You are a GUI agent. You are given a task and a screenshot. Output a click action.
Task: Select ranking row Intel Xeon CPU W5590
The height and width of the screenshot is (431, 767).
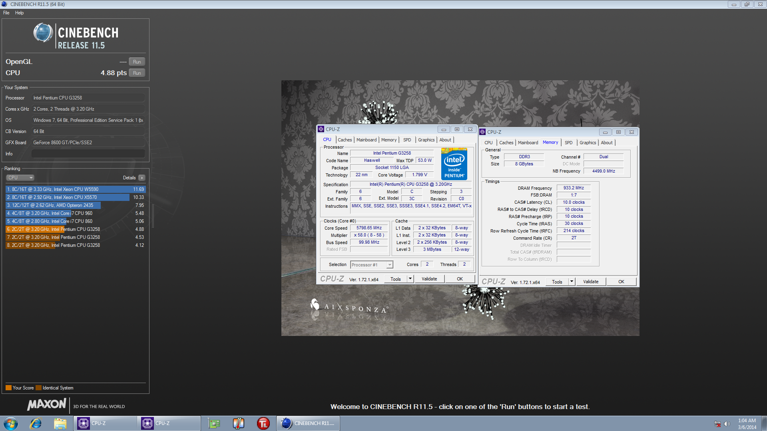click(x=76, y=189)
